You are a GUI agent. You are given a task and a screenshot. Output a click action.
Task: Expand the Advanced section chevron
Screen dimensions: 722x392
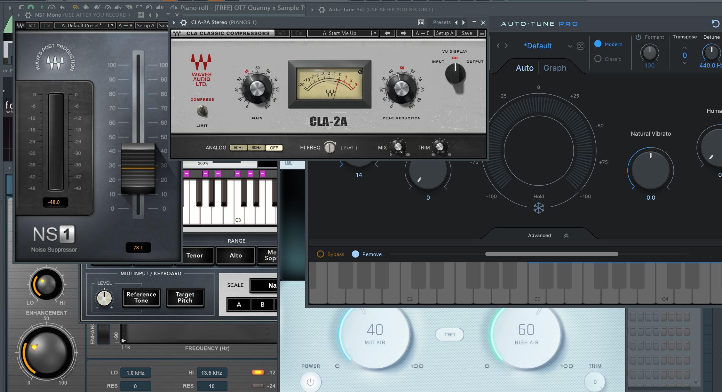click(566, 236)
